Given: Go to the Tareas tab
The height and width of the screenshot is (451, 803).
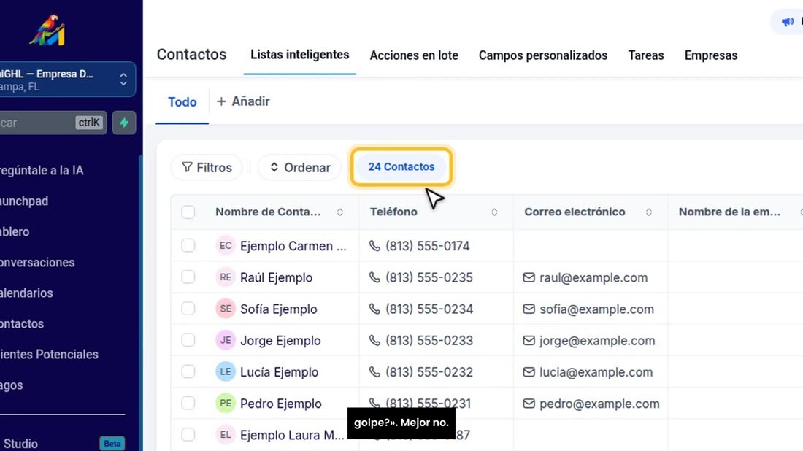Looking at the screenshot, I should (x=646, y=55).
